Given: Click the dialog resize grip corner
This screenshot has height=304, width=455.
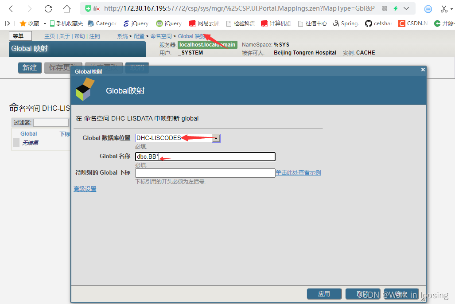Looking at the screenshot, I should point(423,299).
